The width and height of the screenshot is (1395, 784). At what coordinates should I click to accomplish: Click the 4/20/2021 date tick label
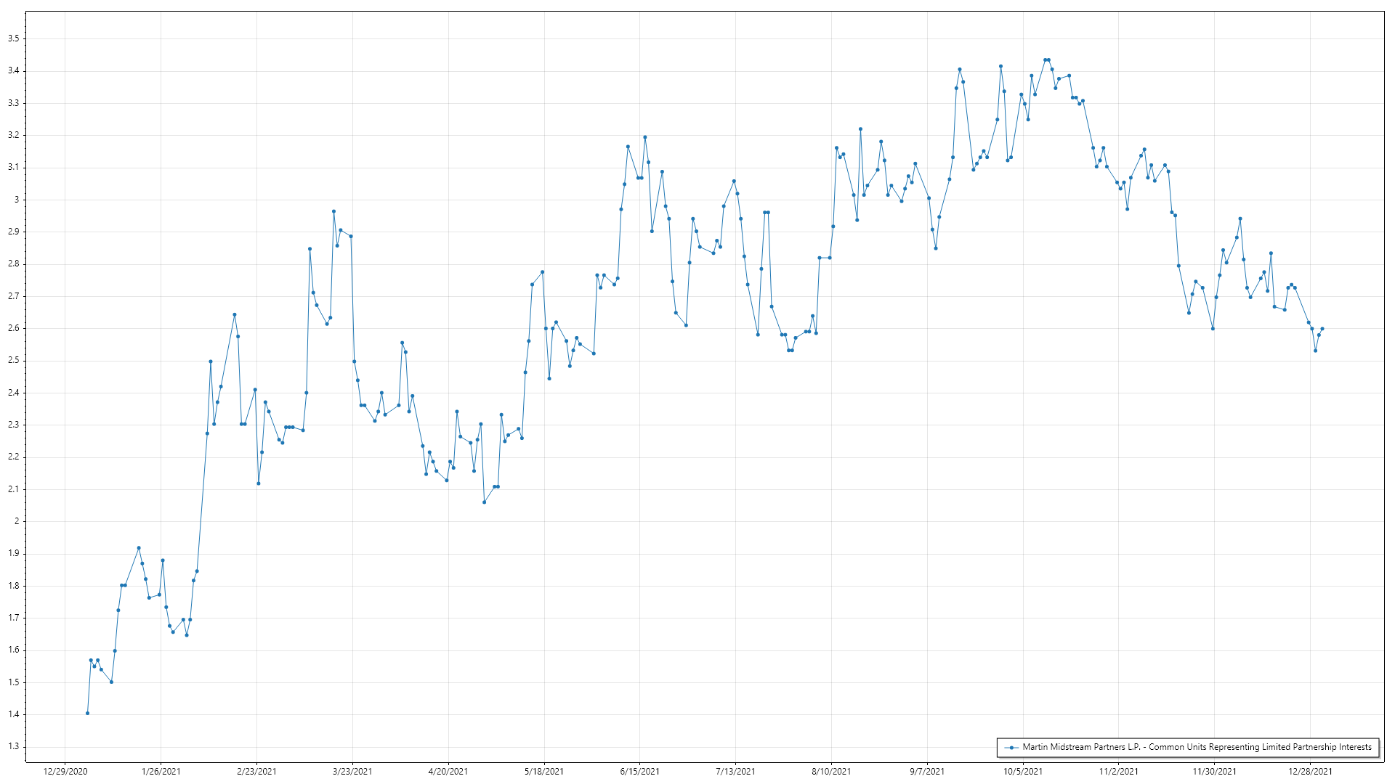click(448, 771)
